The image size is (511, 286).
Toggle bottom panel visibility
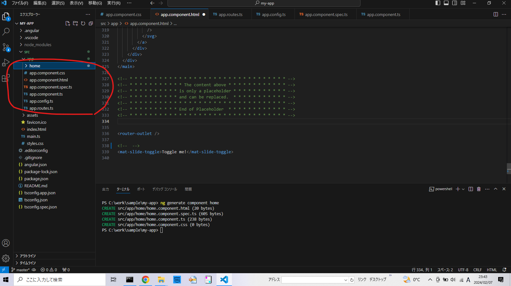click(446, 3)
